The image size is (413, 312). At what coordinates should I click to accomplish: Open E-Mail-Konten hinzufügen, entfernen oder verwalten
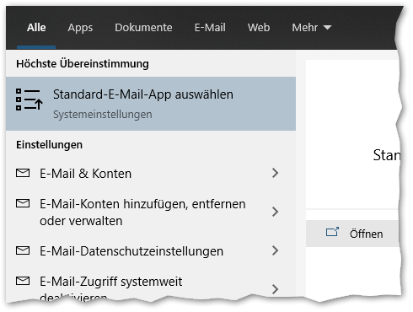coord(151,212)
